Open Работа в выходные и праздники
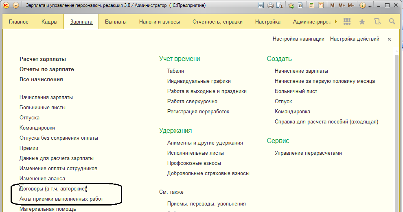 coord(207,91)
